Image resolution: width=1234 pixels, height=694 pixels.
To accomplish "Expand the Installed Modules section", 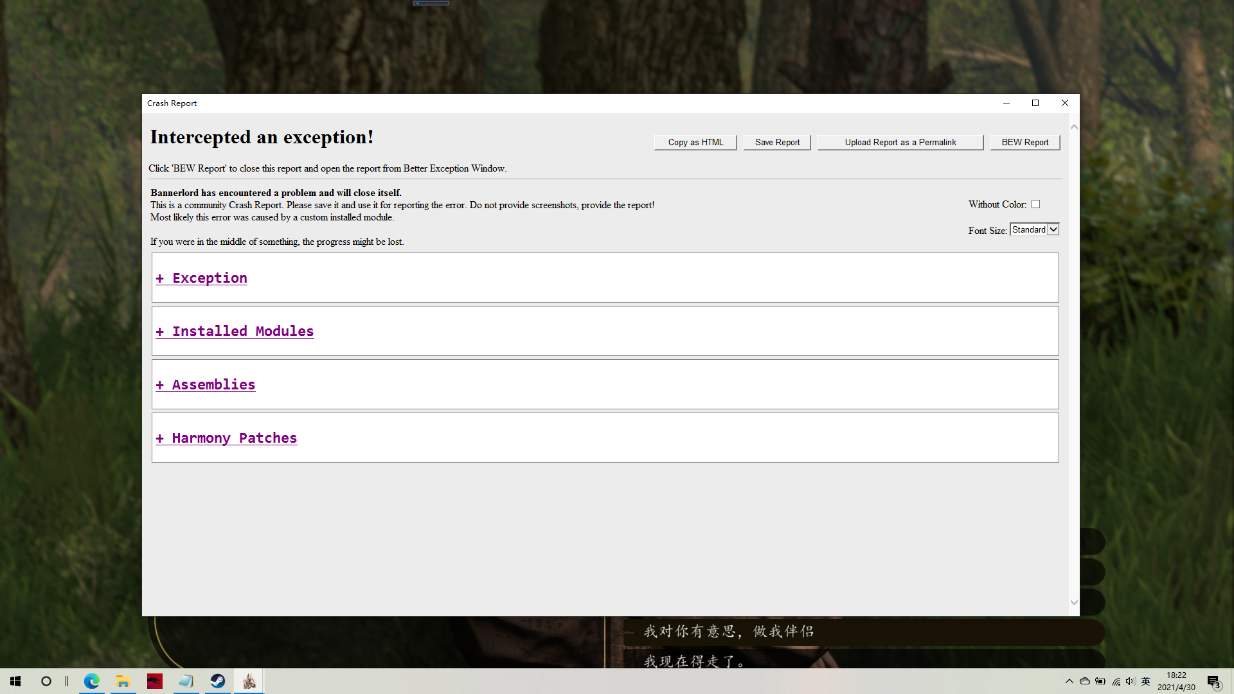I will pos(235,331).
